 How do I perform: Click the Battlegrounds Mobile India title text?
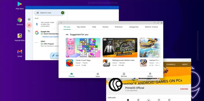coord(123,60)
